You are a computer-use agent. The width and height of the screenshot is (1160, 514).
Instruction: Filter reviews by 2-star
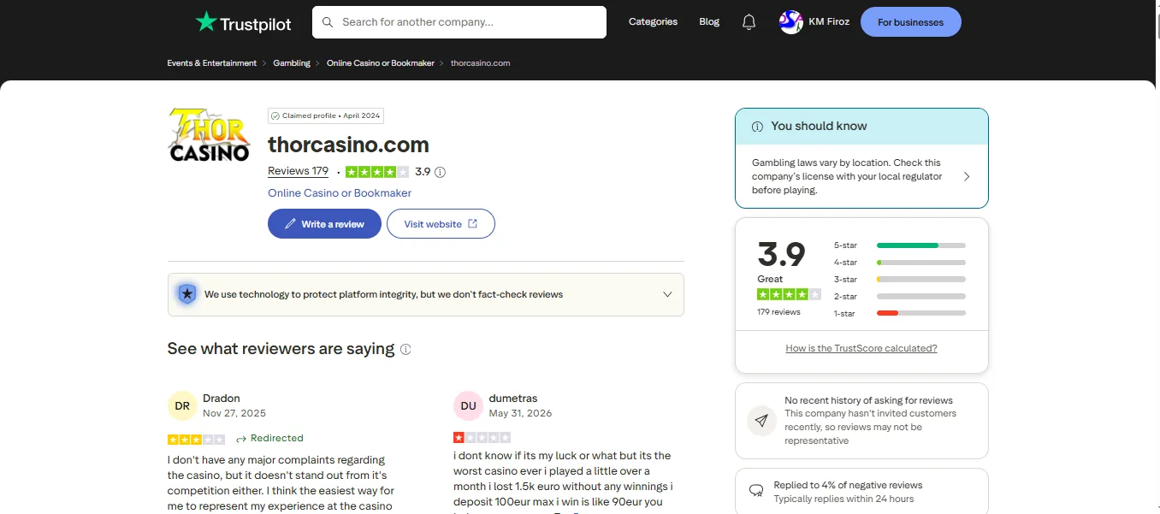(900, 297)
